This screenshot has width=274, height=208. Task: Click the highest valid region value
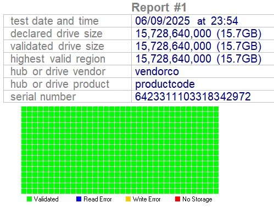(198, 59)
